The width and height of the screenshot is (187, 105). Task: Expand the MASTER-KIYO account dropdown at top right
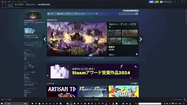tap(166, 2)
